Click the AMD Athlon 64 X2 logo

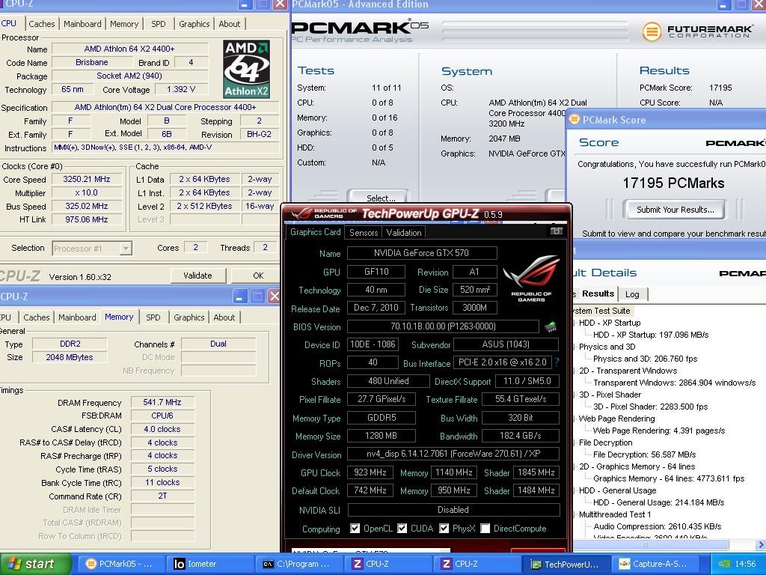tap(246, 70)
